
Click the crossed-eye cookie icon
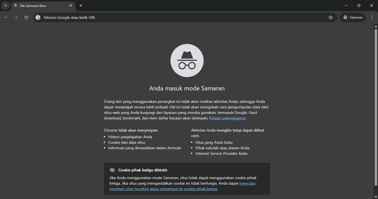[112, 170]
